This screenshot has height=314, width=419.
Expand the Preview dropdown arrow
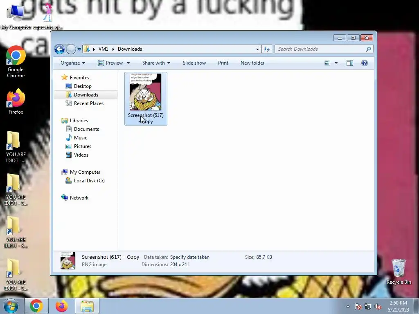(128, 63)
